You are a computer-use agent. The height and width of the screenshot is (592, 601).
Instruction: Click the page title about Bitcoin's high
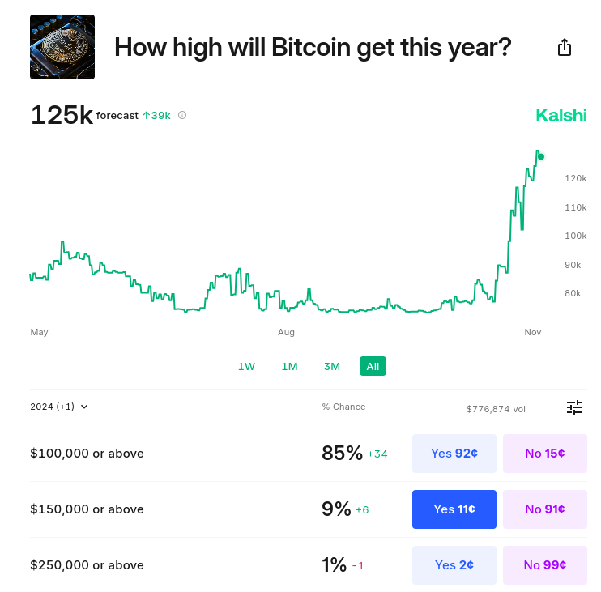pyautogui.click(x=313, y=47)
